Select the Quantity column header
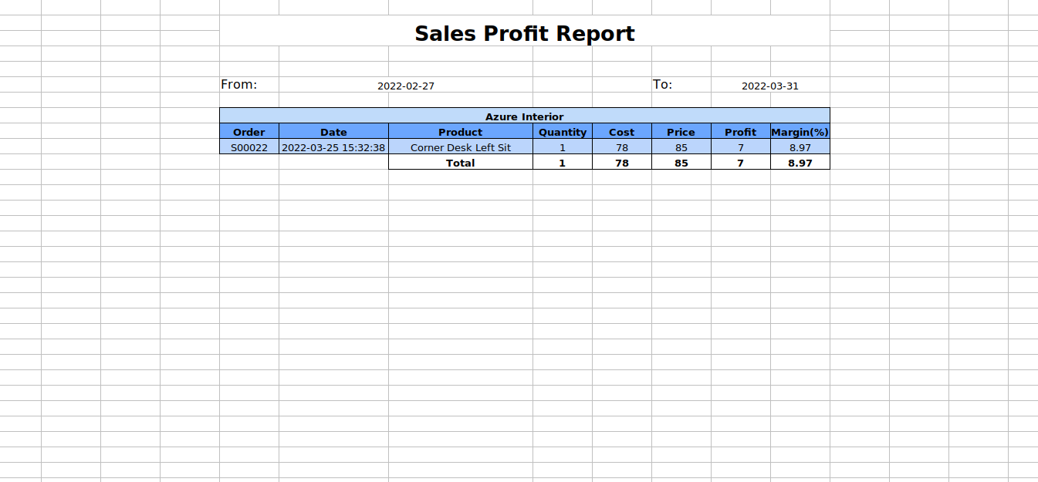Screen dimensions: 1038x482 562,132
